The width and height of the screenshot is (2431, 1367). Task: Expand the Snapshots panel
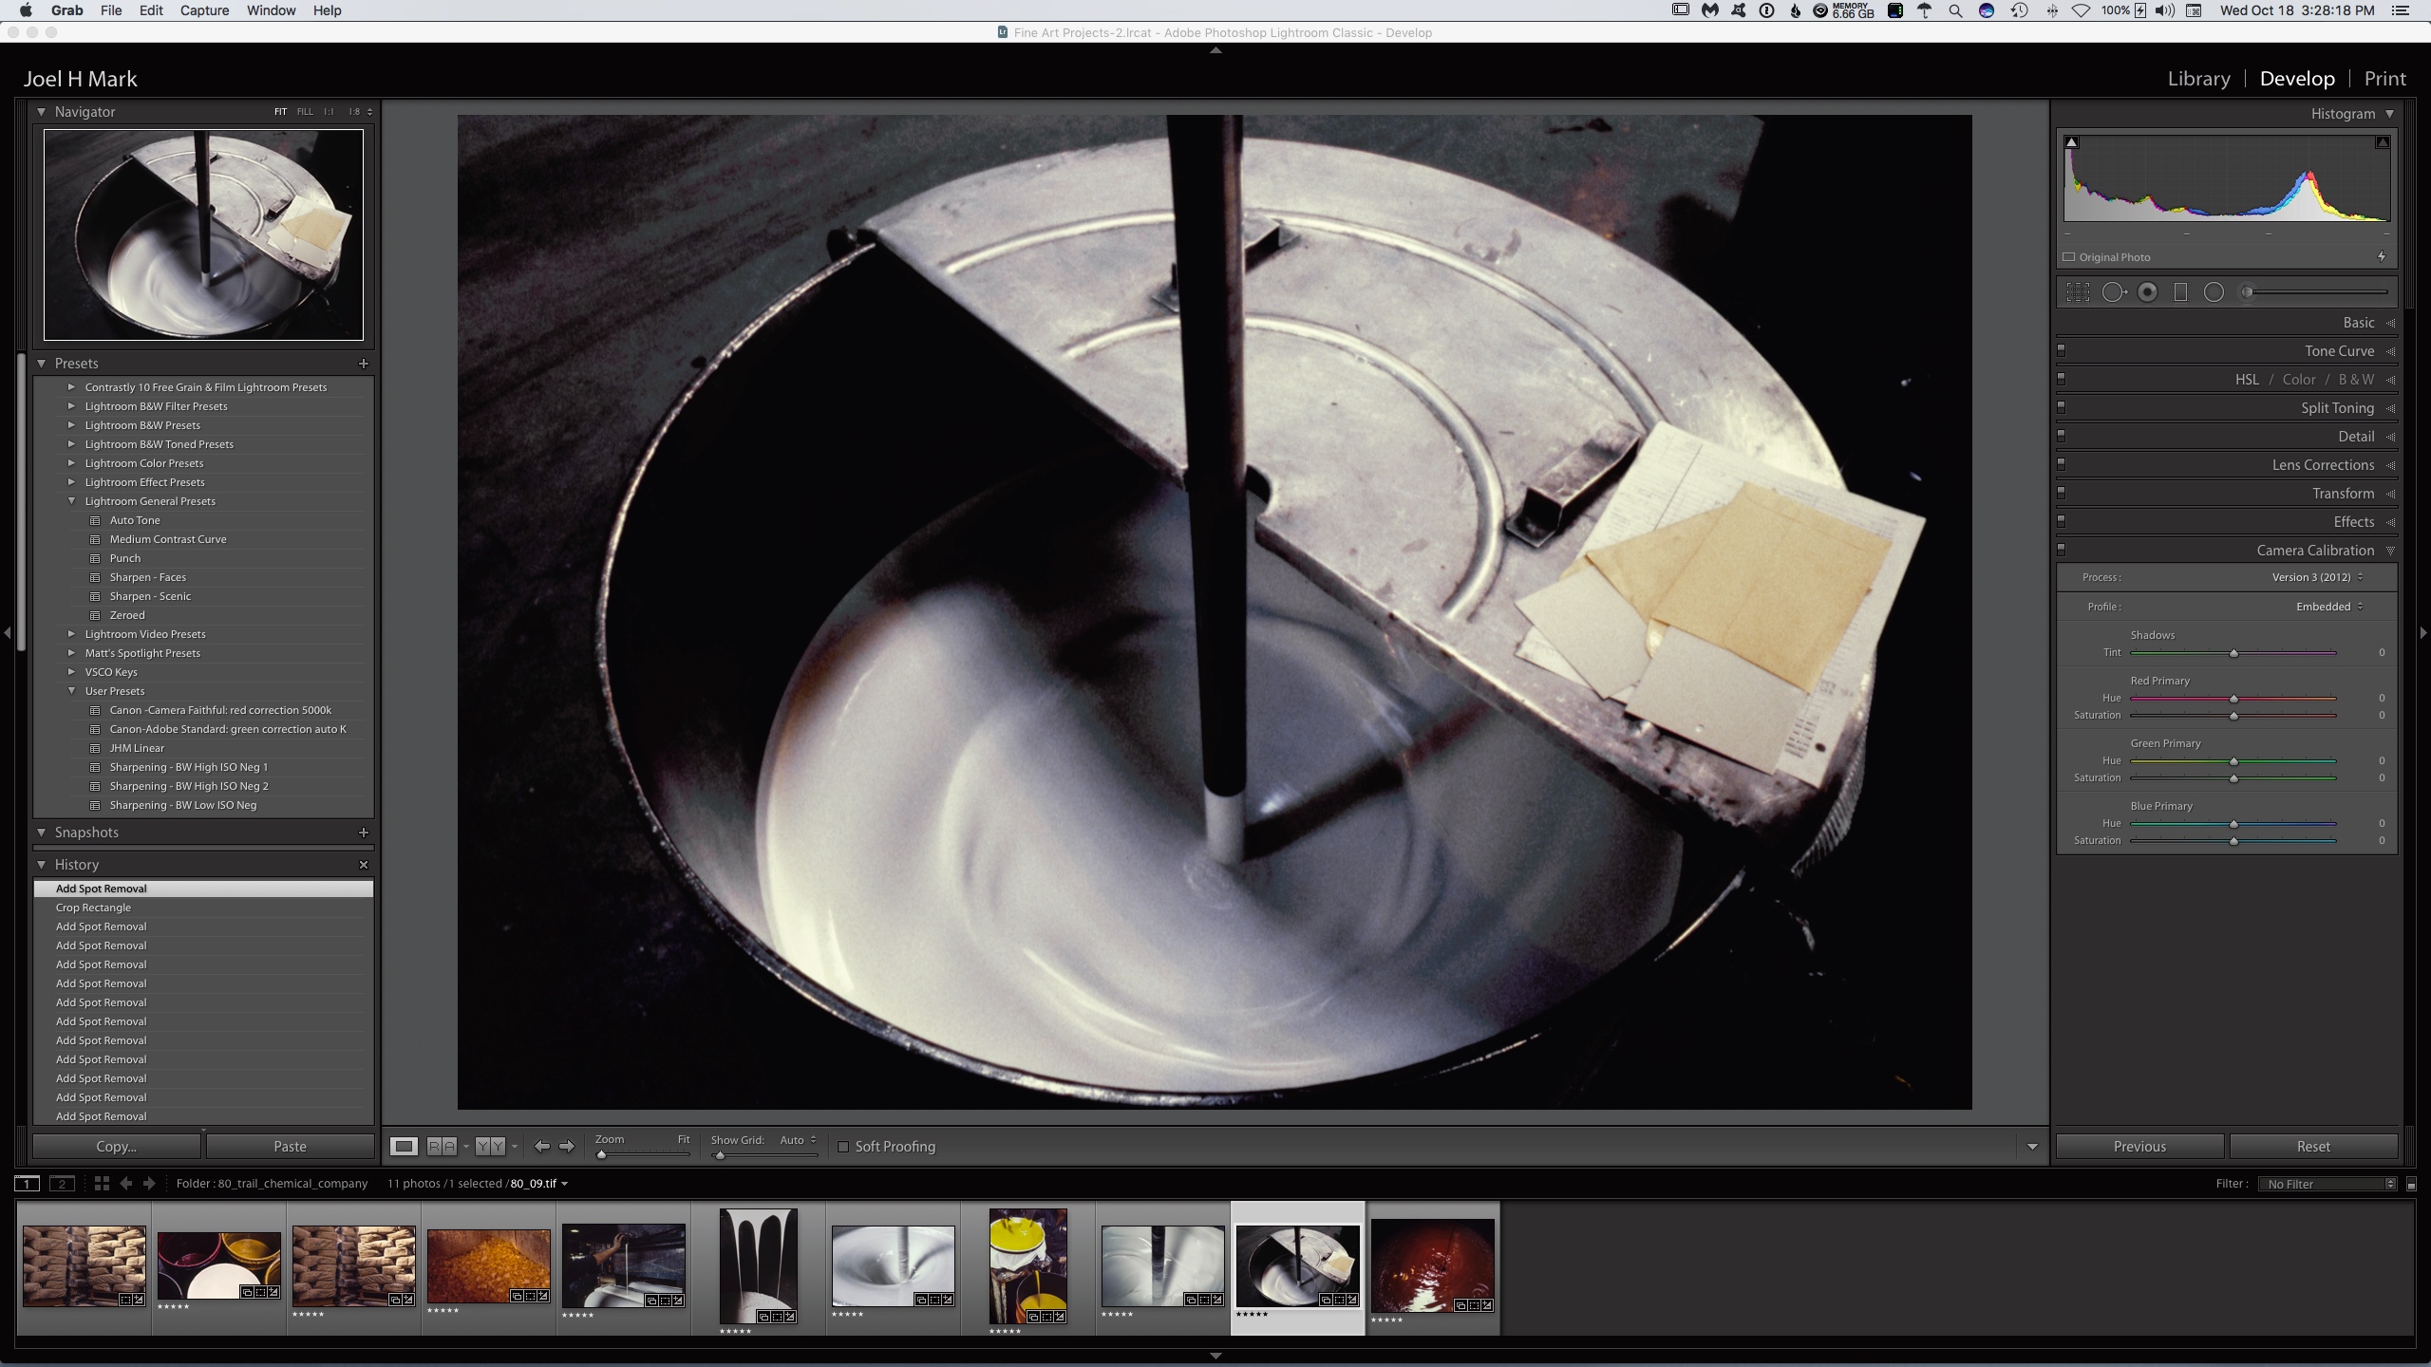41,833
